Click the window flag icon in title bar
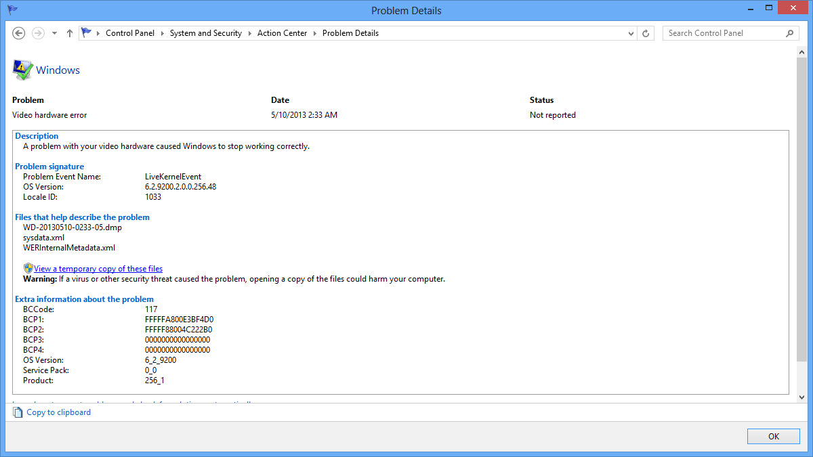Viewport: 813px width, 457px height. [12, 10]
